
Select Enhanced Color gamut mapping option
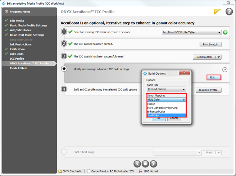coord(166,112)
